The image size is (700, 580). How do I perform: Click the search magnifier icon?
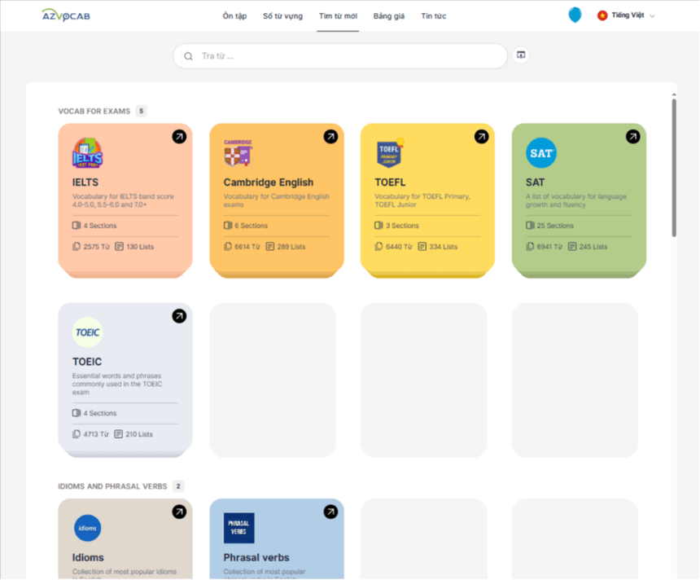188,56
